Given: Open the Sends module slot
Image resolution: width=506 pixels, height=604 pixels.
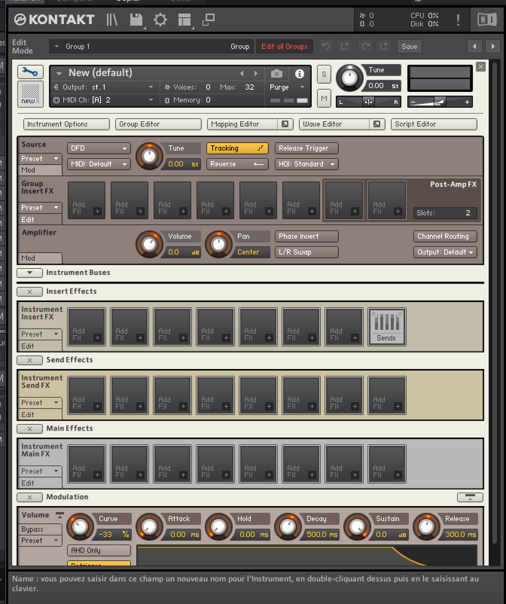Looking at the screenshot, I should (387, 327).
